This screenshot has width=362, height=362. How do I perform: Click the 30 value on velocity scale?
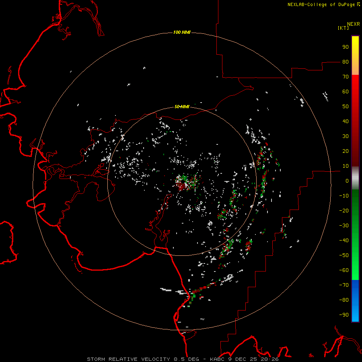coord(346,136)
